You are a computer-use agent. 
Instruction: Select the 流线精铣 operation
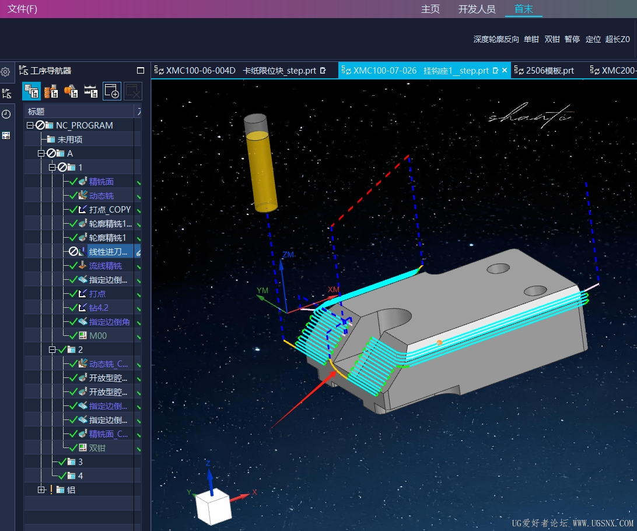(105, 266)
